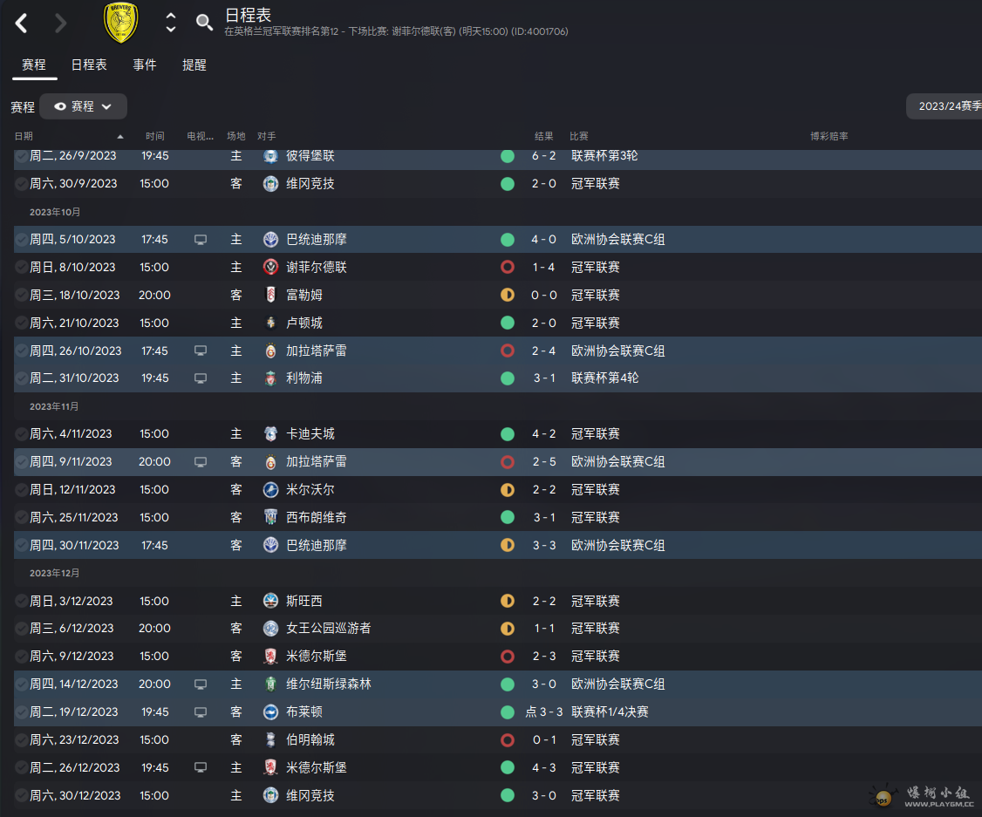Open the yellow club badge
The height and width of the screenshot is (817, 982).
coord(120,23)
